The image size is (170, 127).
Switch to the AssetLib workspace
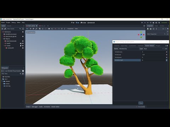91,23
